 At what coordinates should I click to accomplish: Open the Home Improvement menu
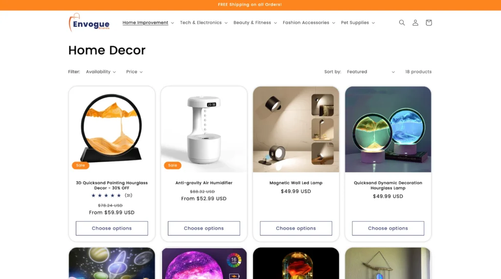[x=148, y=22]
